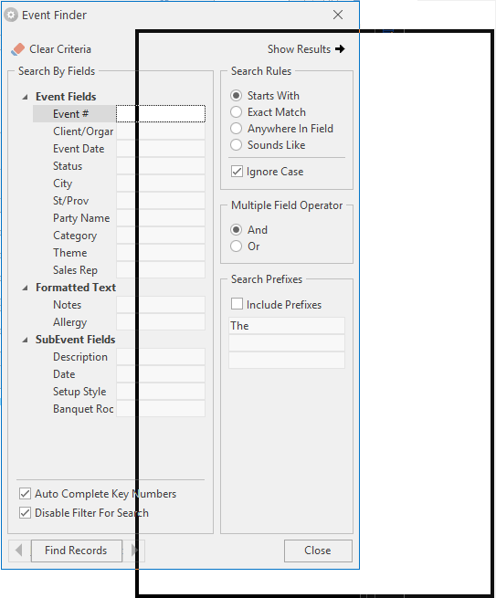
Task: Click the Show Results link
Action: pyautogui.click(x=299, y=49)
